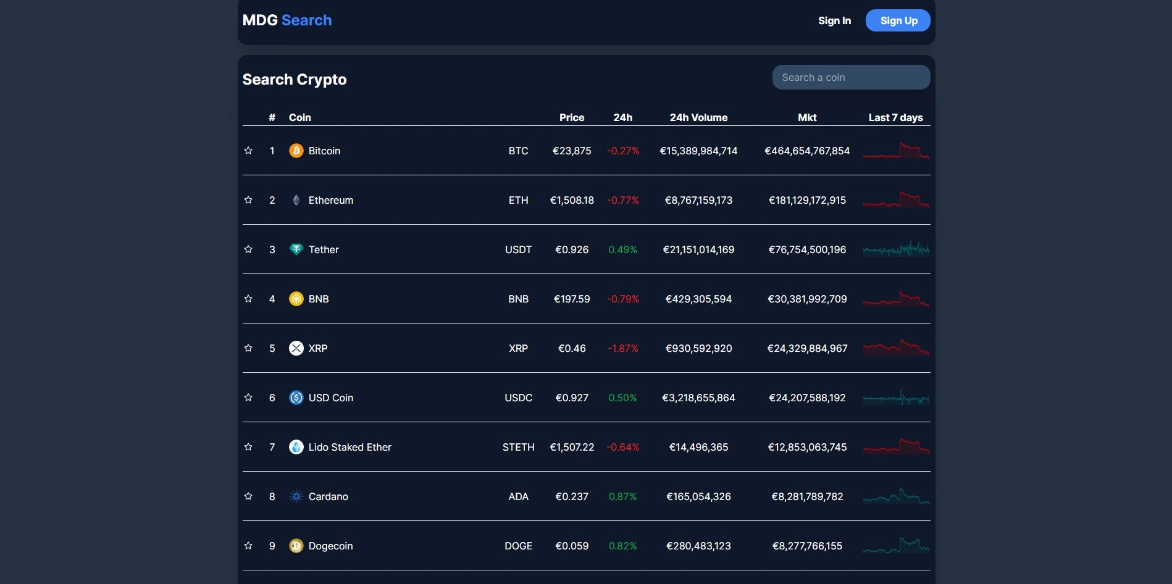This screenshot has width=1172, height=584.
Task: Click the 24h Volume column header
Action: [698, 117]
